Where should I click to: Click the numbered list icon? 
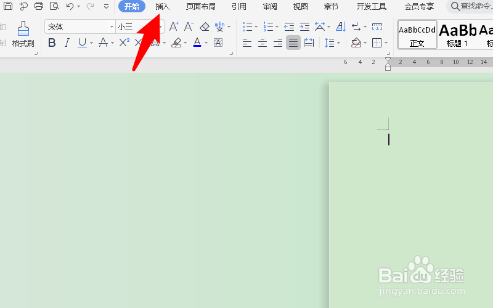[x=268, y=26]
